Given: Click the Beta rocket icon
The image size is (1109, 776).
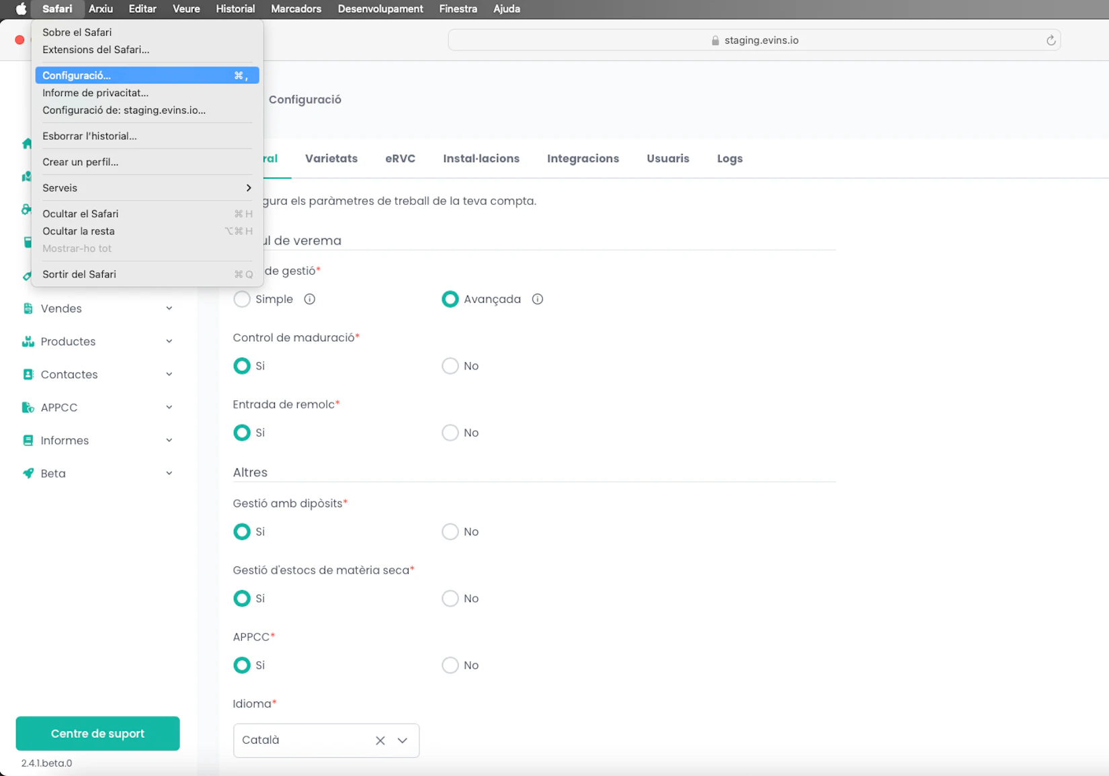Looking at the screenshot, I should [x=28, y=474].
